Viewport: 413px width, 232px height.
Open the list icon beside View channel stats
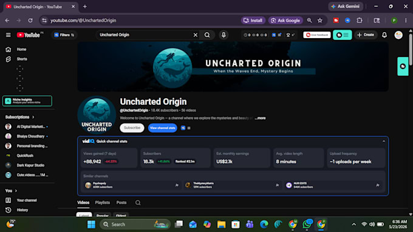189,128
